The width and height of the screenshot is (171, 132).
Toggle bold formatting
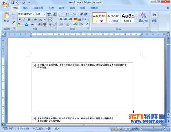click(20, 19)
